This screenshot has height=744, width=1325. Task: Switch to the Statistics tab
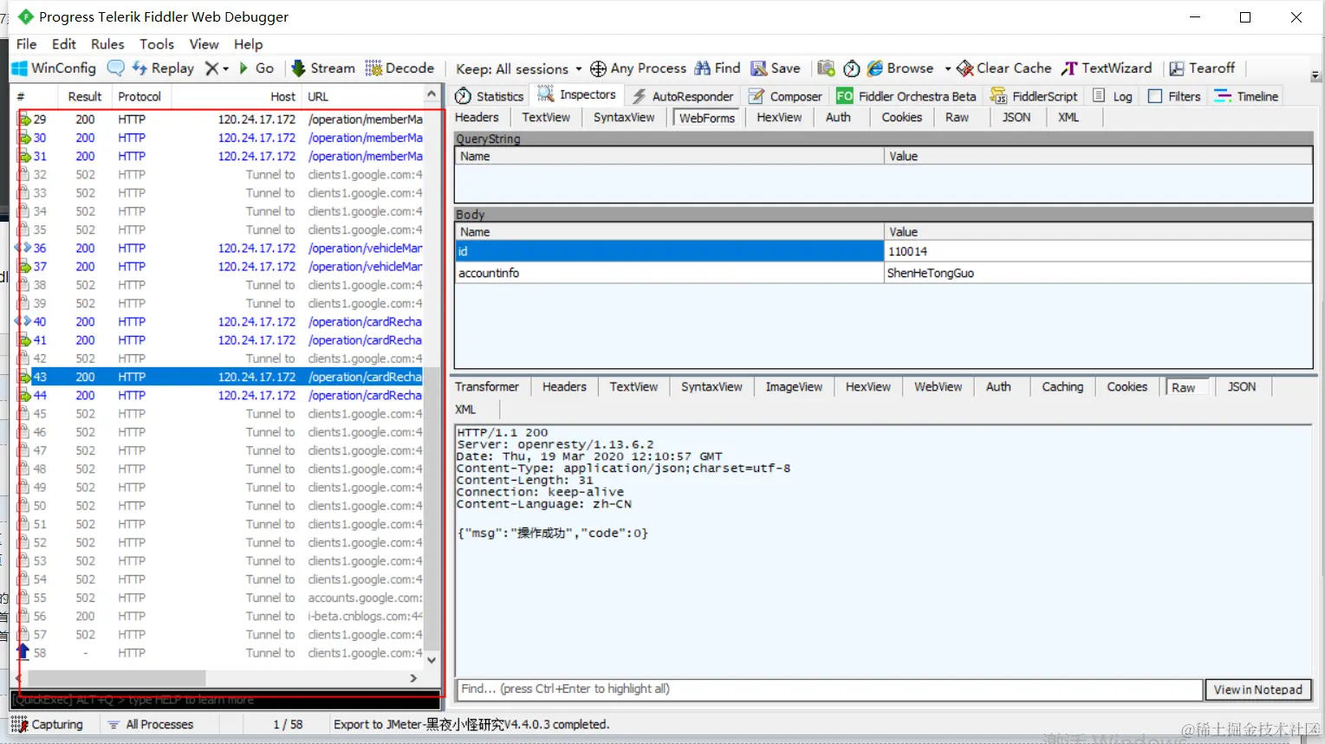click(490, 96)
